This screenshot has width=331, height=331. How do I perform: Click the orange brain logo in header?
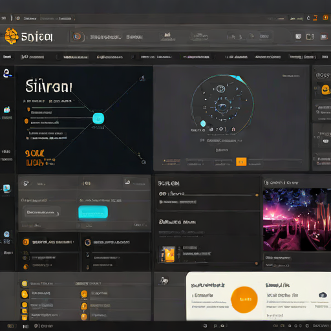(12, 36)
